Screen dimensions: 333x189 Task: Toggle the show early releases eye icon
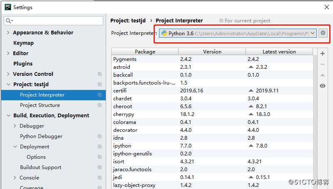point(322,86)
